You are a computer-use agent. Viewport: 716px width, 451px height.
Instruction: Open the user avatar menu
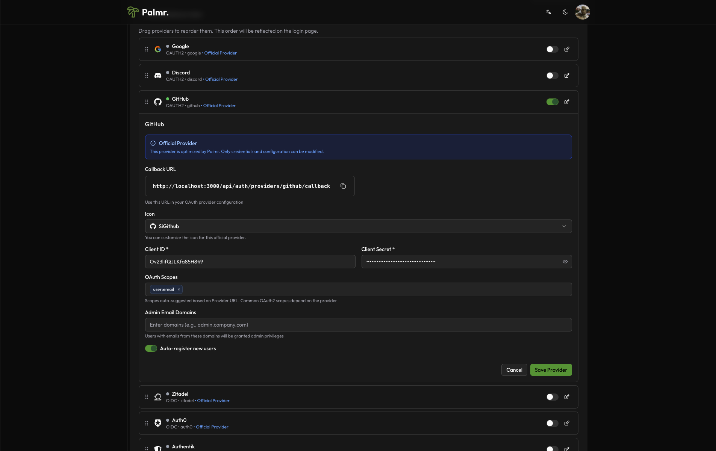582,12
